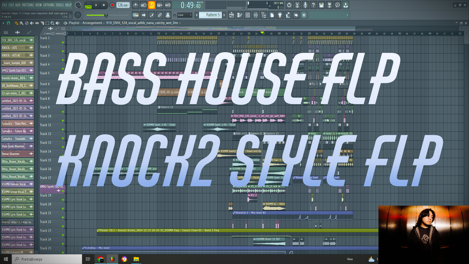Image resolution: width=469 pixels, height=264 pixels.
Task: Click the step editing arrow icon
Action: point(144,15)
